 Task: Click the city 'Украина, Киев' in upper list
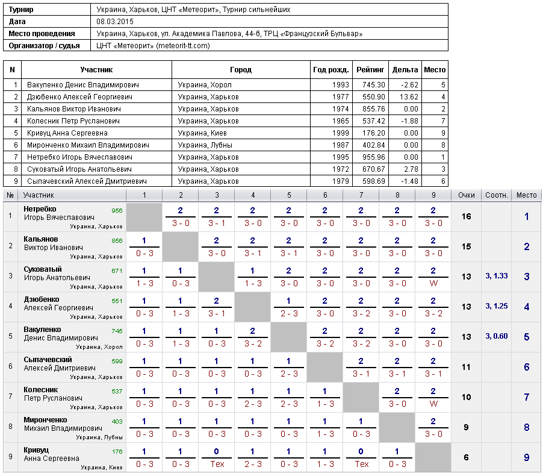(x=202, y=133)
